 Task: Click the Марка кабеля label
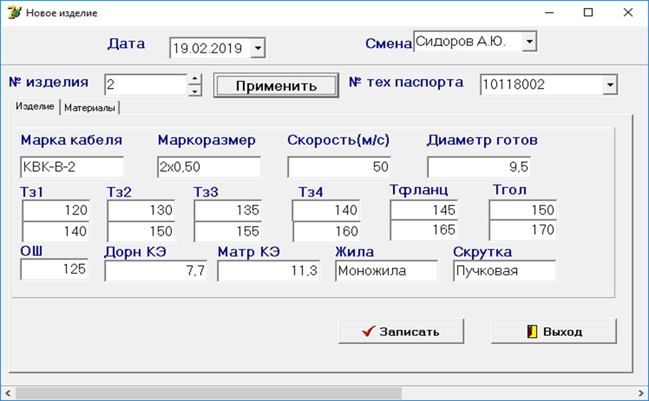(x=72, y=140)
